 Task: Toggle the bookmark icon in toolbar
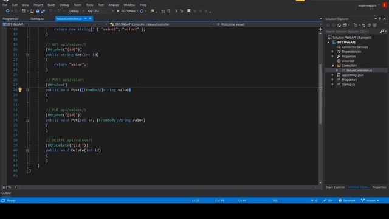tap(189, 11)
